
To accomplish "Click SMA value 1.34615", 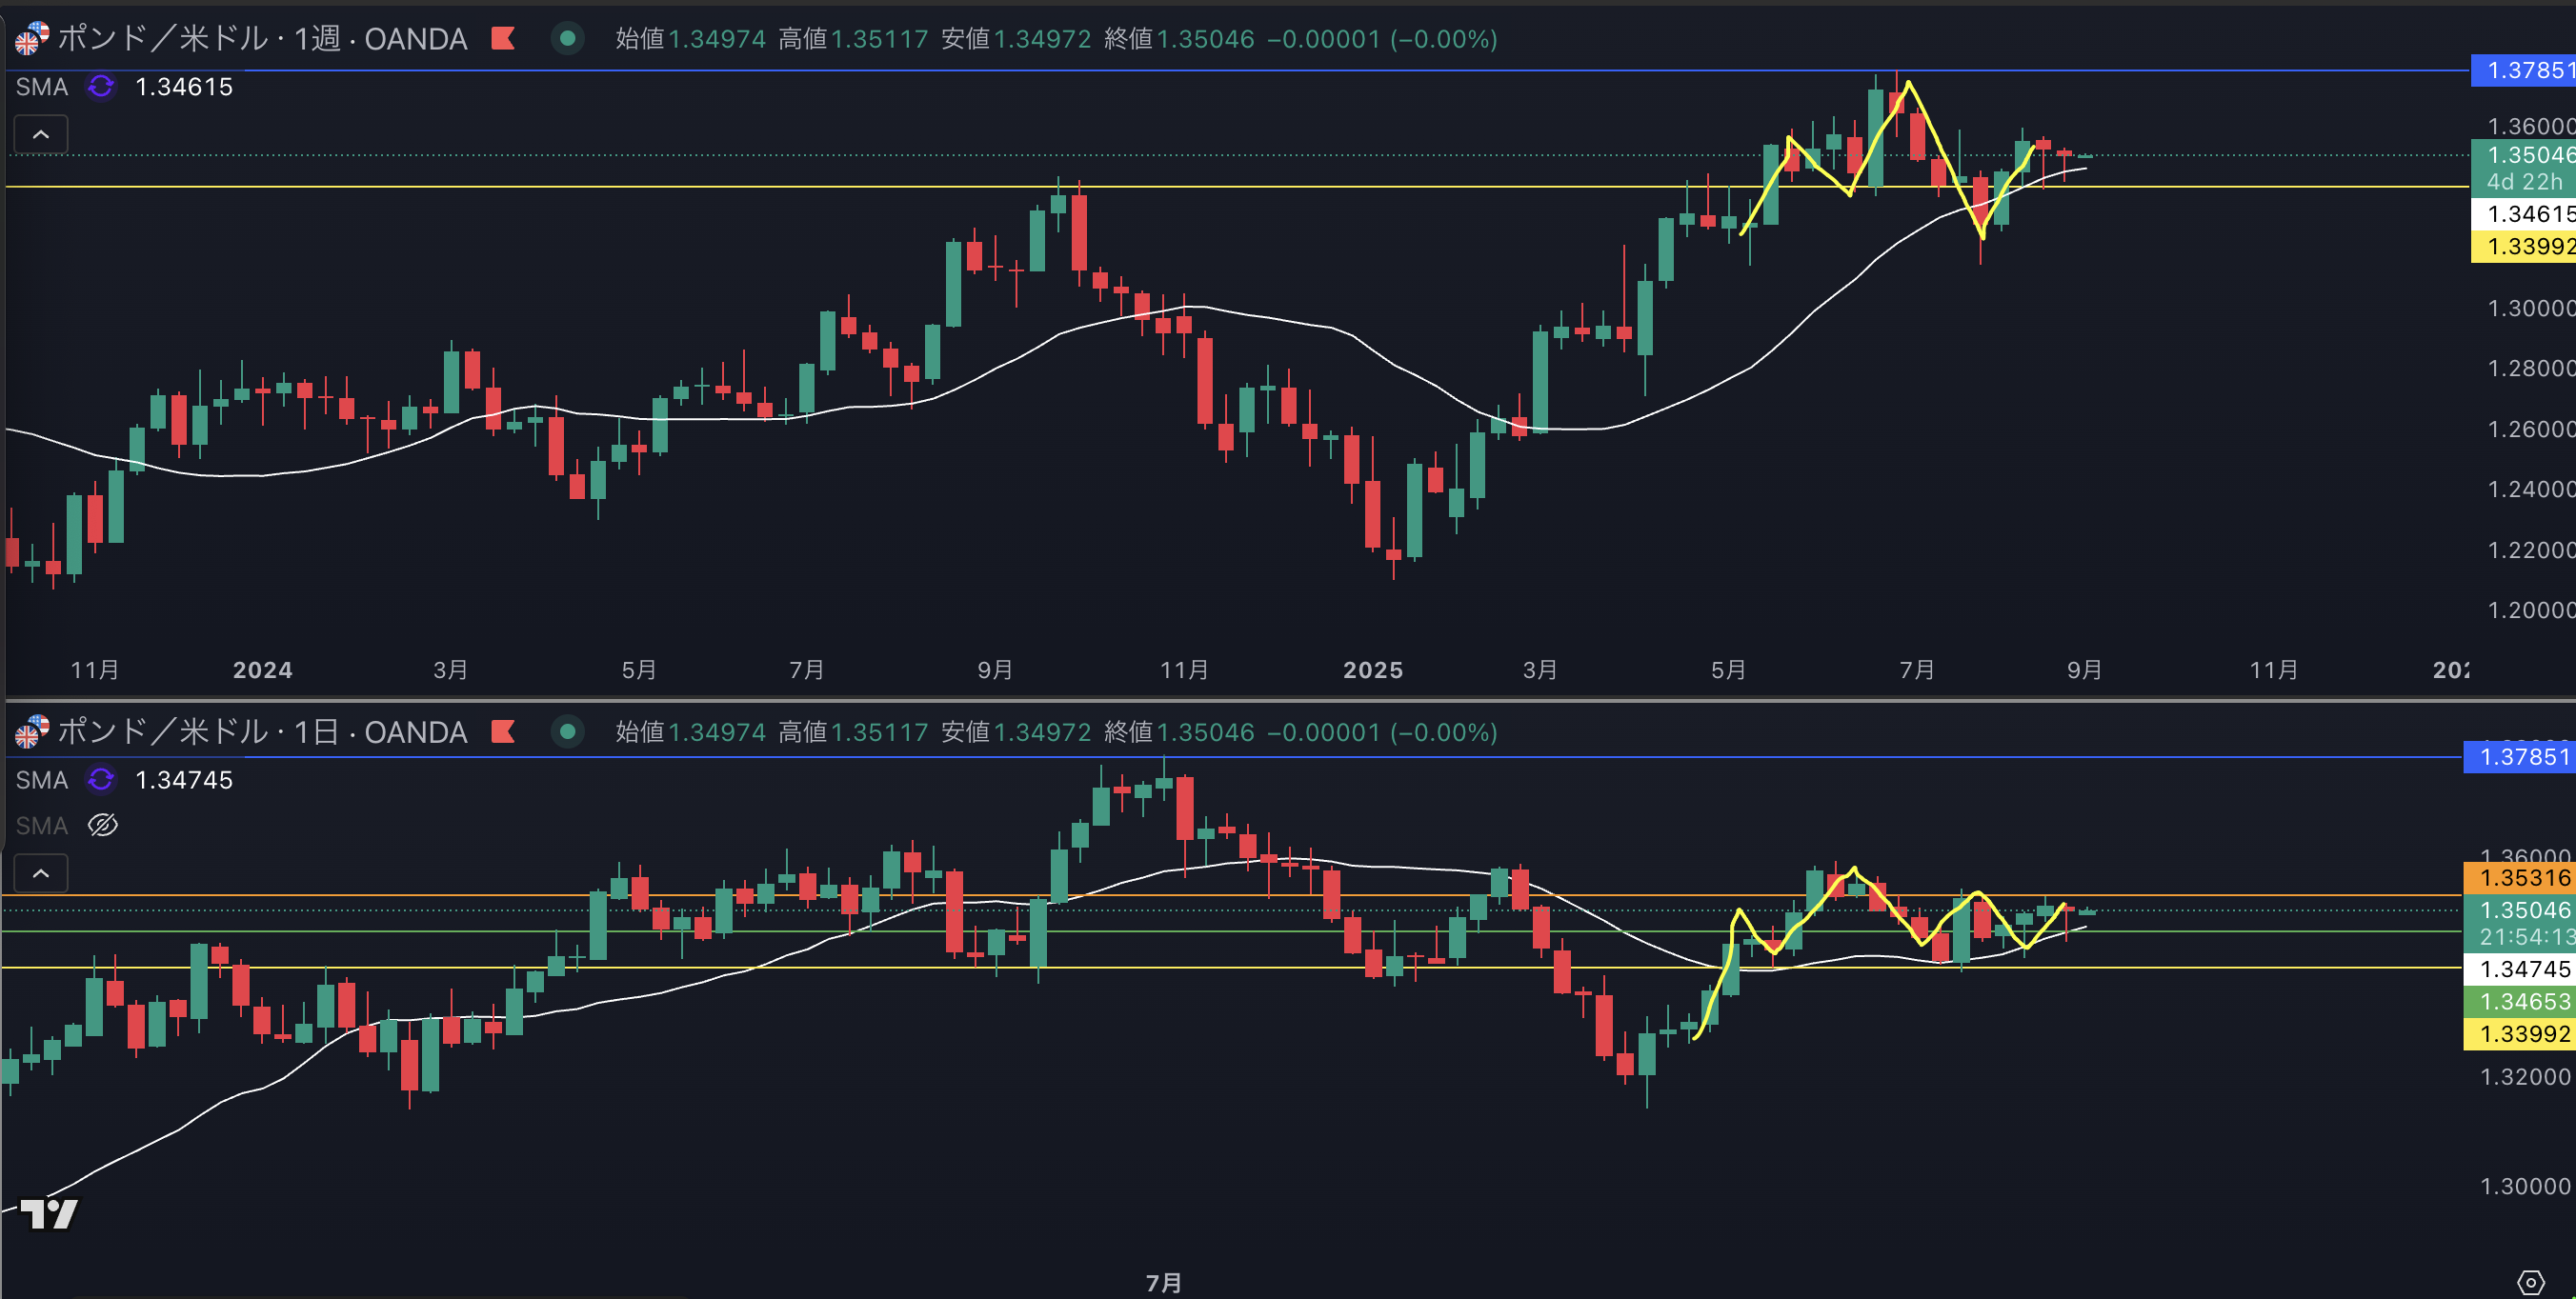I will (x=184, y=87).
